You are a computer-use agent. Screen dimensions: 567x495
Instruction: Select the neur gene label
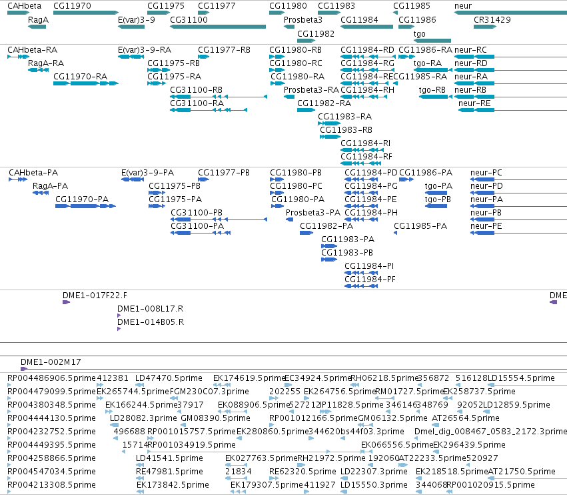pos(463,6)
